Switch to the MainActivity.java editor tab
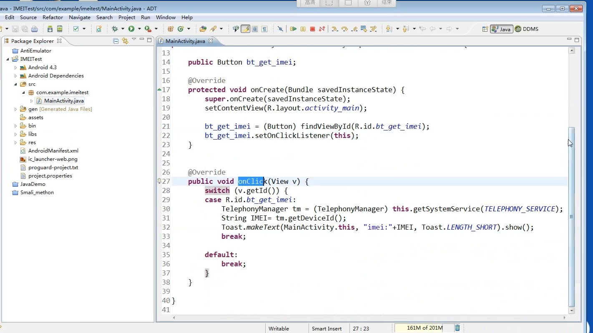Image resolution: width=593 pixels, height=333 pixels. tap(185, 41)
